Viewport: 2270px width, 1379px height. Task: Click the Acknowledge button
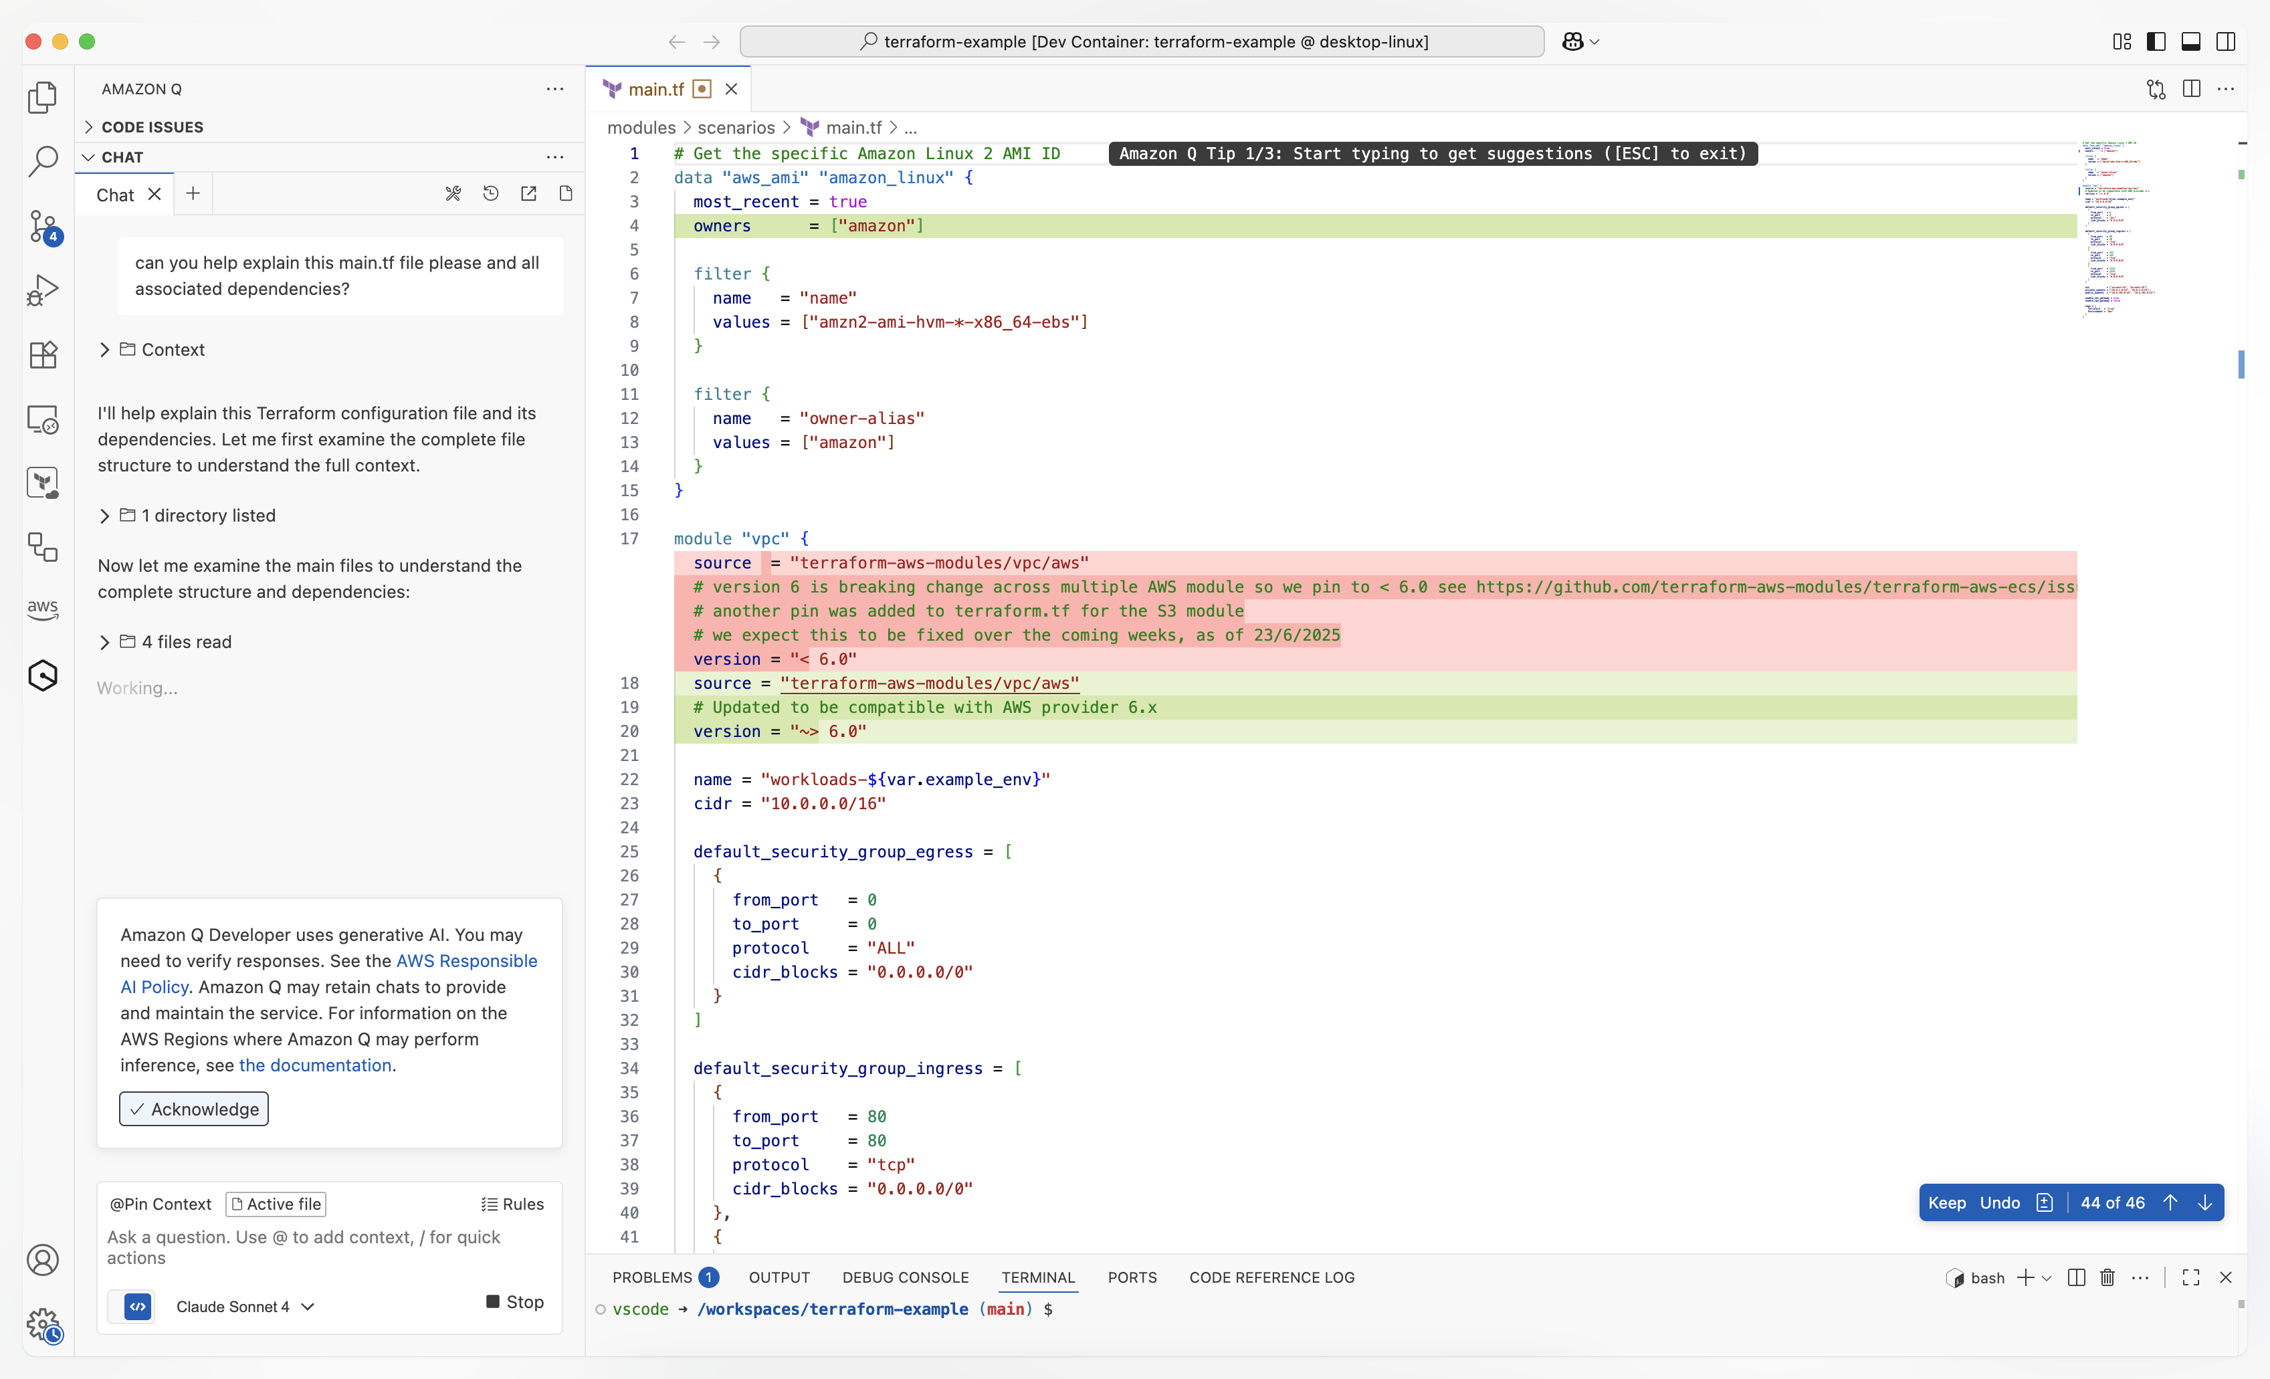[193, 1109]
